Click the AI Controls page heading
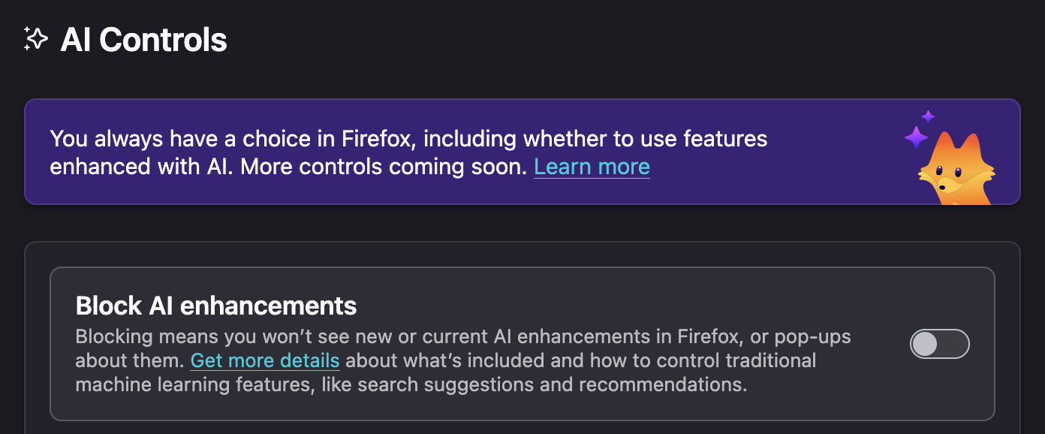Screen dimensions: 1045x434 [x=143, y=40]
